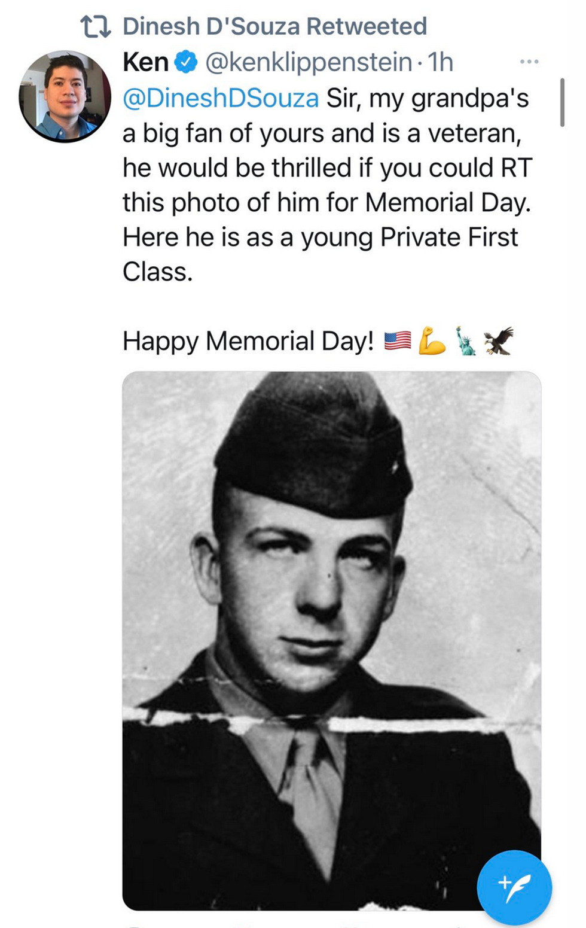Click the retweet icon above the tweet

tap(96, 27)
